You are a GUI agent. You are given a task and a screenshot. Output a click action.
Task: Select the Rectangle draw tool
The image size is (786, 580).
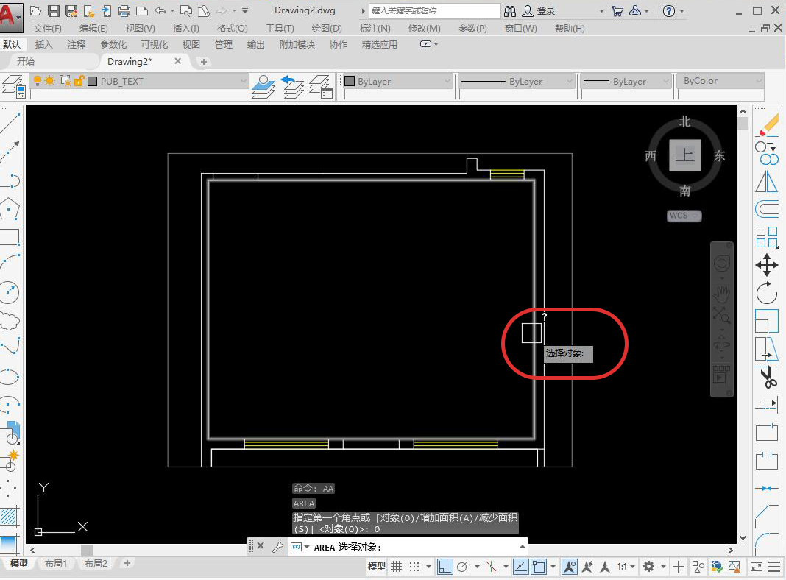(x=10, y=236)
